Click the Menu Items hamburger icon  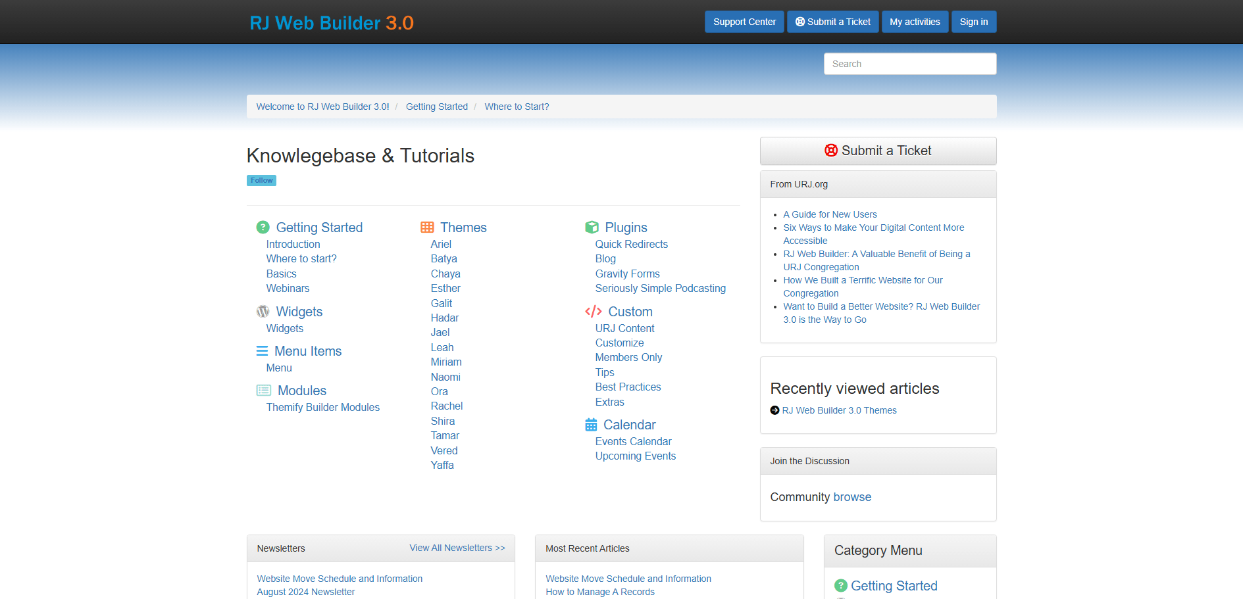[x=262, y=351]
